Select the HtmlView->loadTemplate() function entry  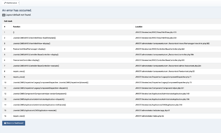tap(35, 38)
